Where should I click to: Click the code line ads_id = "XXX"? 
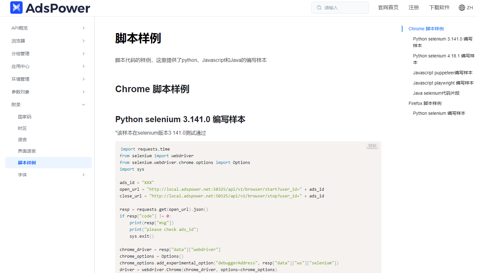137,182
